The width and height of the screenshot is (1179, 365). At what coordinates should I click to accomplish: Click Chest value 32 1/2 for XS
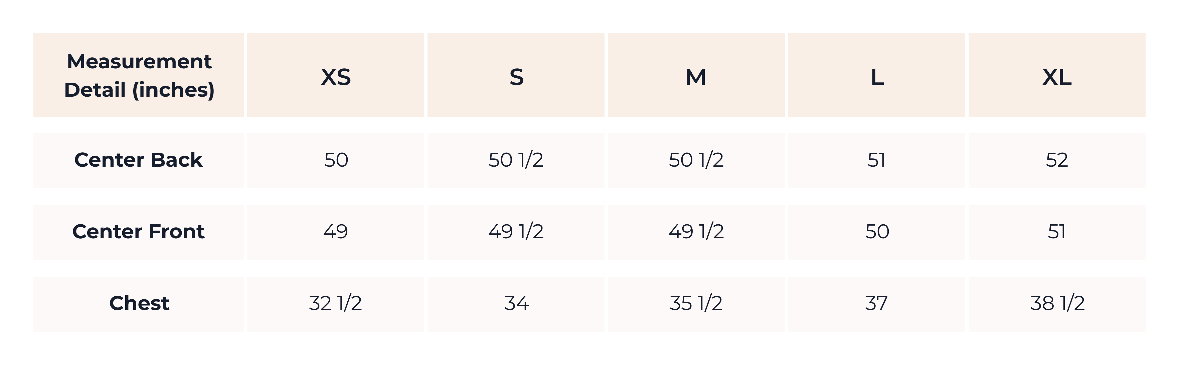pyautogui.click(x=335, y=304)
